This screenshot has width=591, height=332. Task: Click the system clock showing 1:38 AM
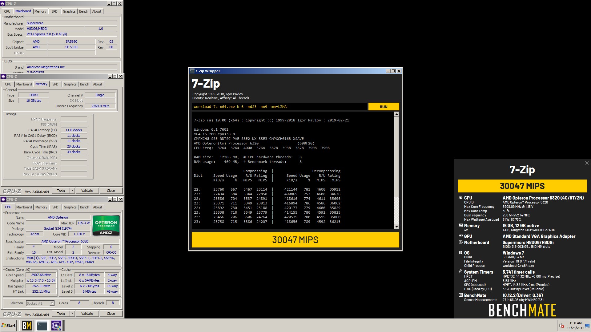(x=575, y=323)
